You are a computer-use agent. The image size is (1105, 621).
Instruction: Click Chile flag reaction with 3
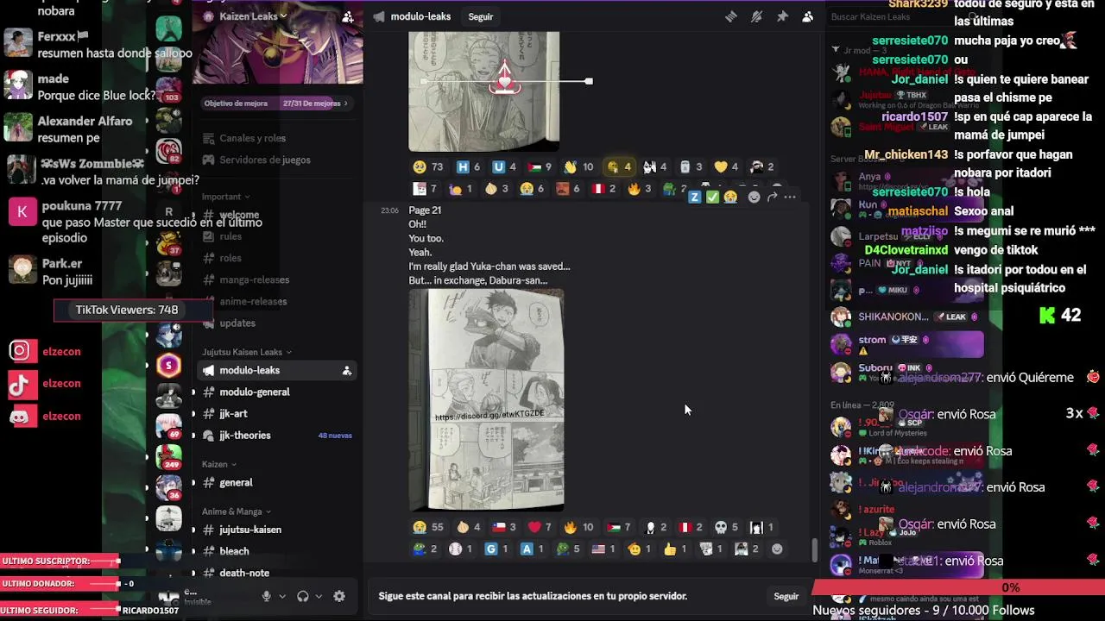point(503,527)
